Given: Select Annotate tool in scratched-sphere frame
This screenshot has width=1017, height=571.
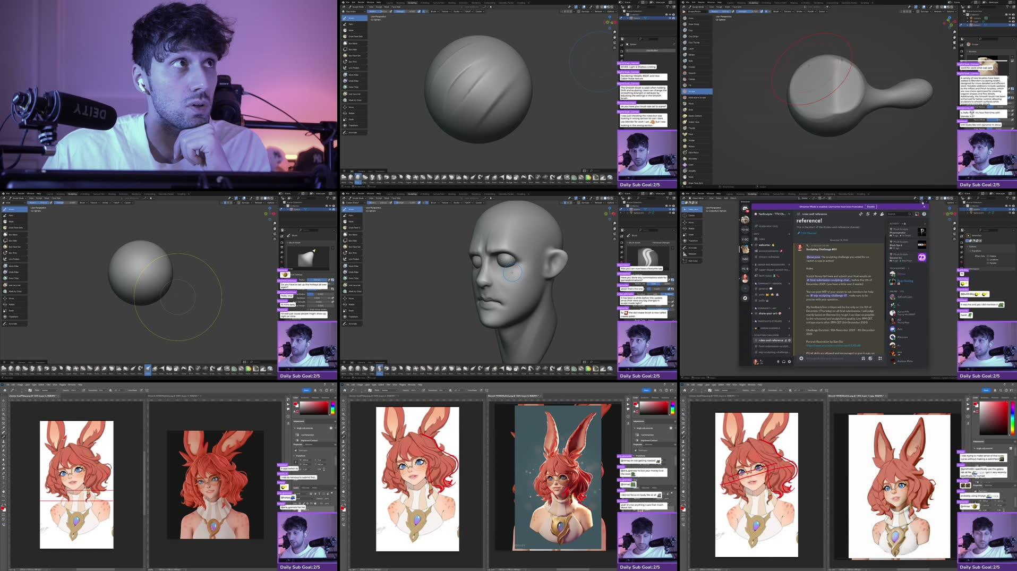Looking at the screenshot, I should pos(354,132).
